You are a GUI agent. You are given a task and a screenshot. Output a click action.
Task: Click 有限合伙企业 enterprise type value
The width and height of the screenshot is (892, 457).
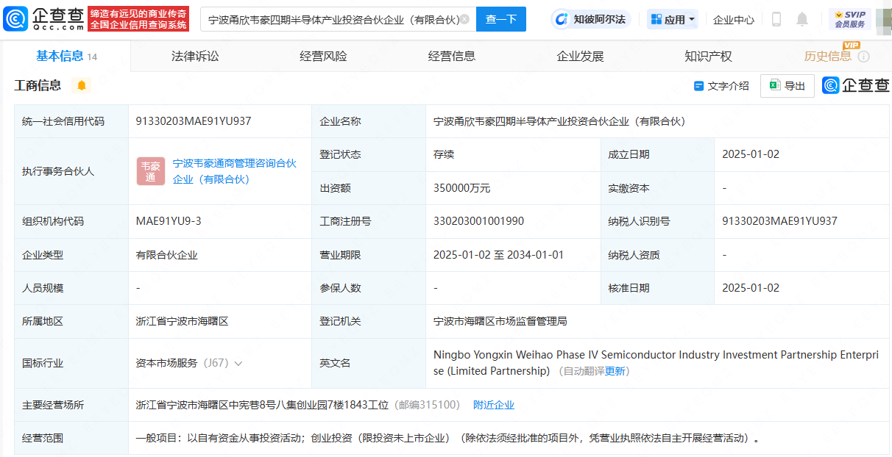pos(167,255)
